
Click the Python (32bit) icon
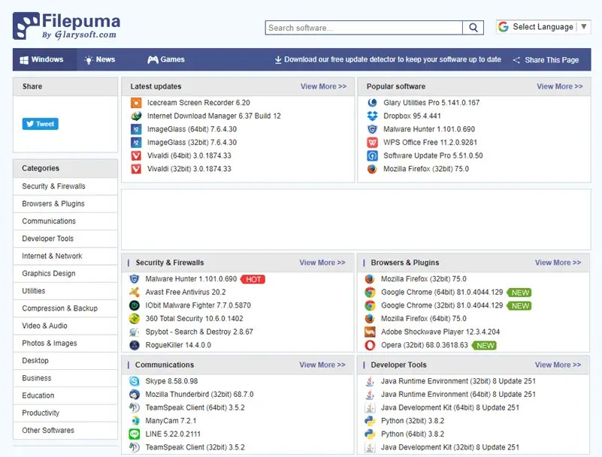point(370,420)
